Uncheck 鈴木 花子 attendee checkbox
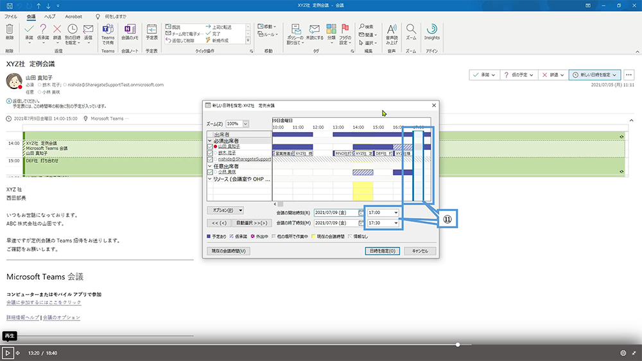Image resolution: width=642 pixels, height=361 pixels. 210,153
